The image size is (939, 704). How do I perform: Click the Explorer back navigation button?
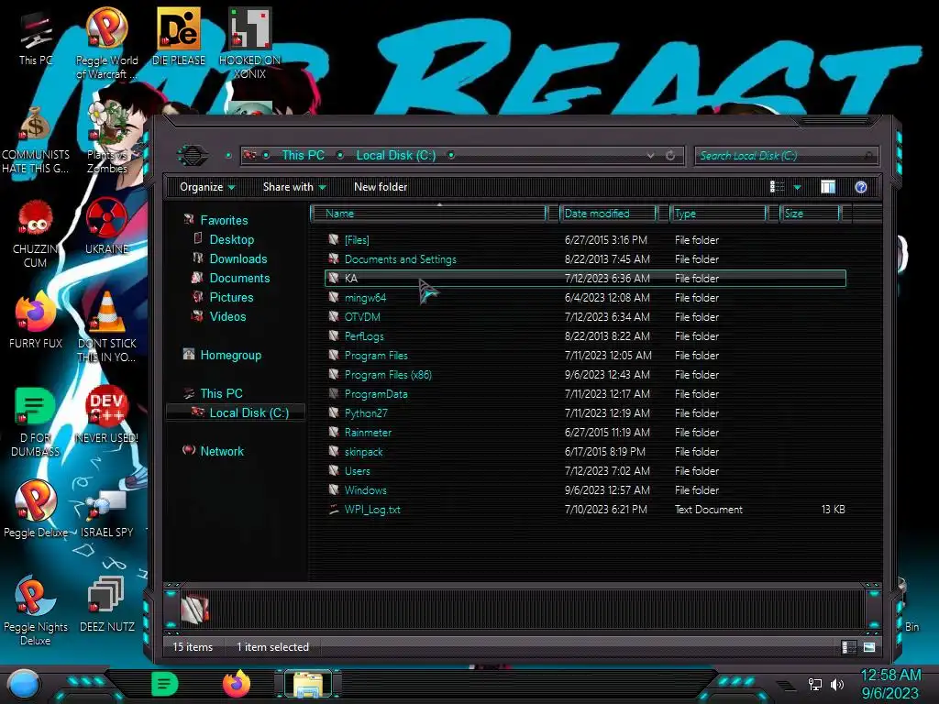click(193, 156)
